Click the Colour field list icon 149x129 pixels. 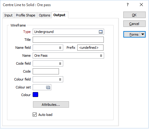pyautogui.click(x=60, y=79)
